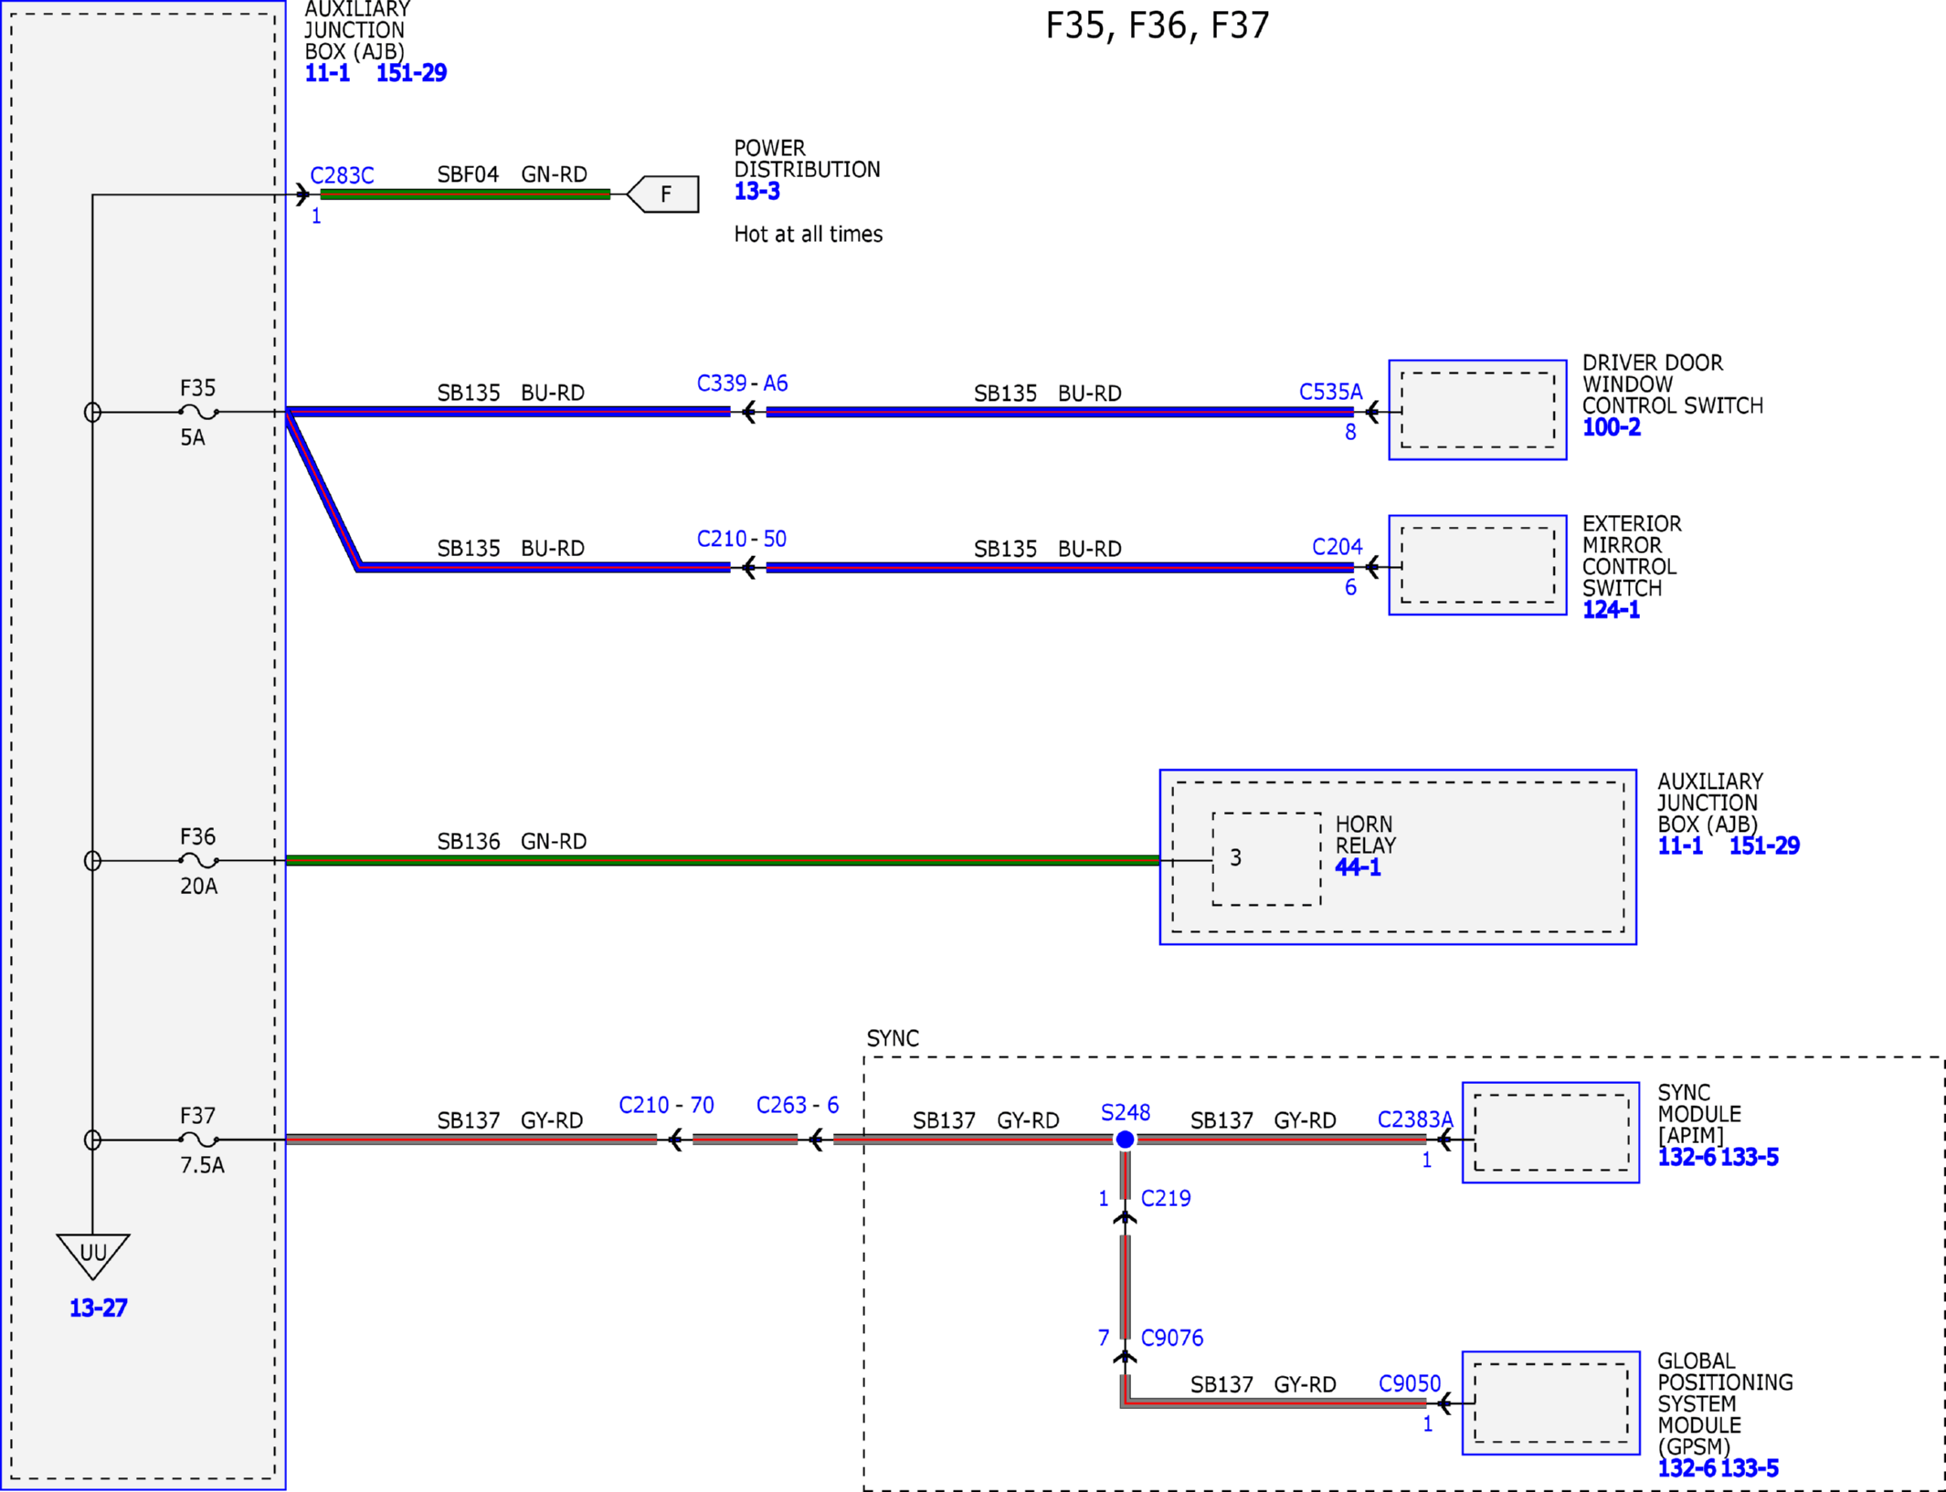The image size is (1946, 1492).
Task: Click the SYNC Module [APIM] component box
Action: [1550, 1132]
